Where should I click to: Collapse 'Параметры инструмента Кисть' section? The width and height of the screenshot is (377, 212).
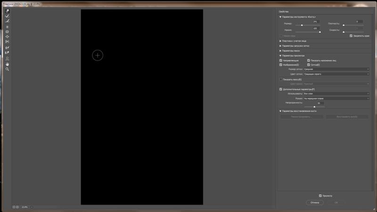pos(280,17)
